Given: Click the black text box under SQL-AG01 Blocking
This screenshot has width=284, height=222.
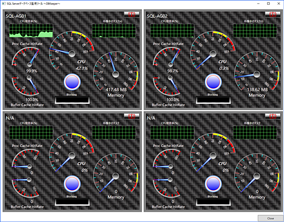Looking at the screenshot, I should tap(72, 100).
